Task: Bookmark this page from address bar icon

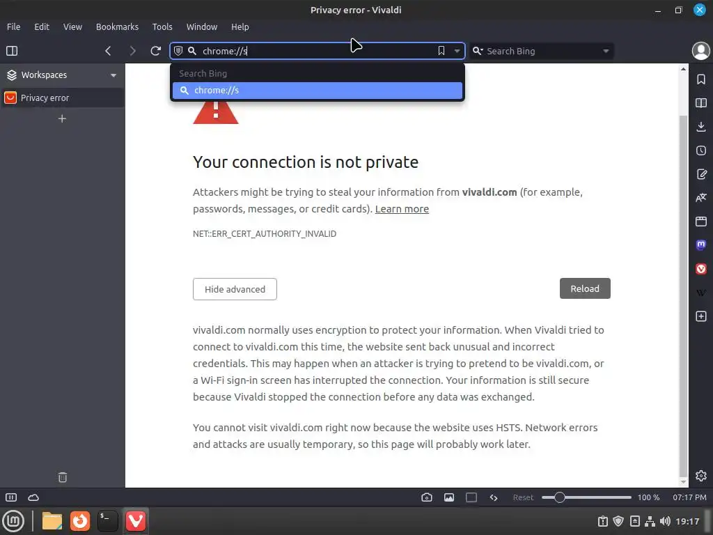Action: [441, 51]
